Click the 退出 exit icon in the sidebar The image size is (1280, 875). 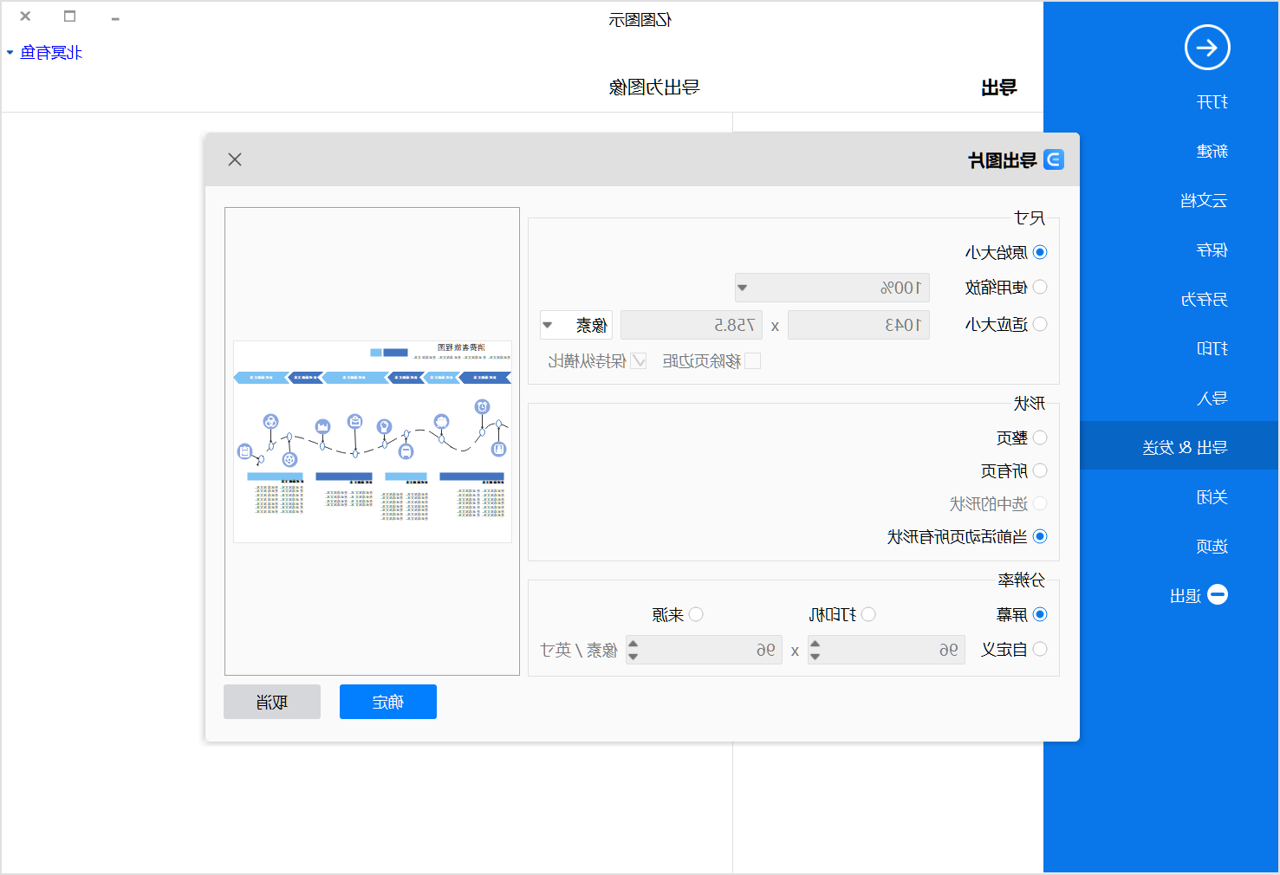(x=1218, y=594)
